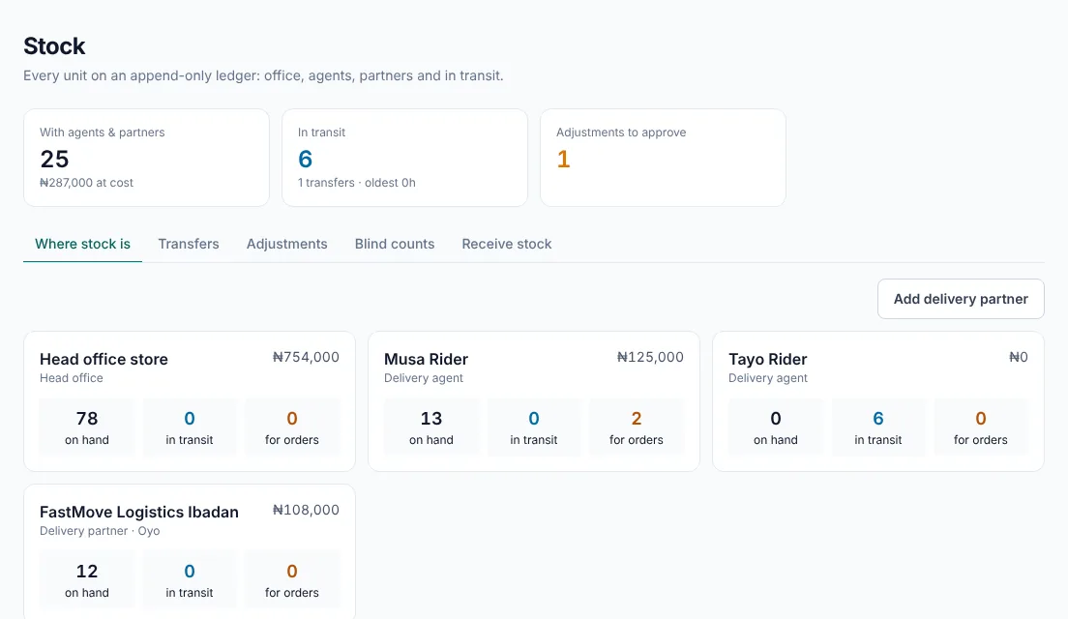The height and width of the screenshot is (619, 1068).
Task: Open the Where stock is tab
Action: (82, 244)
